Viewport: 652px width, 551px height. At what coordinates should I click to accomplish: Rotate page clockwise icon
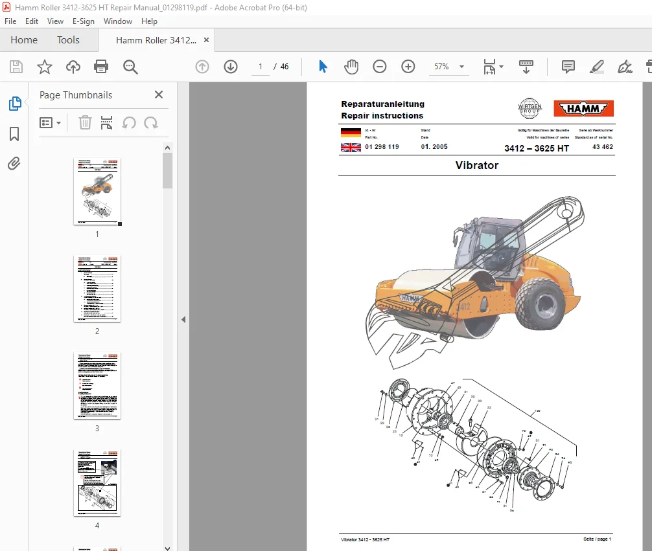(x=150, y=123)
